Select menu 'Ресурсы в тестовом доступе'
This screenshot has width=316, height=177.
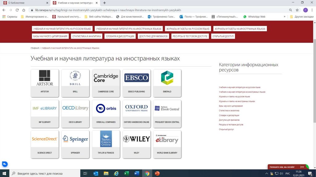click(190, 36)
